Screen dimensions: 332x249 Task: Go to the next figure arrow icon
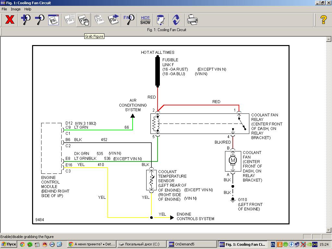[x=113, y=20]
